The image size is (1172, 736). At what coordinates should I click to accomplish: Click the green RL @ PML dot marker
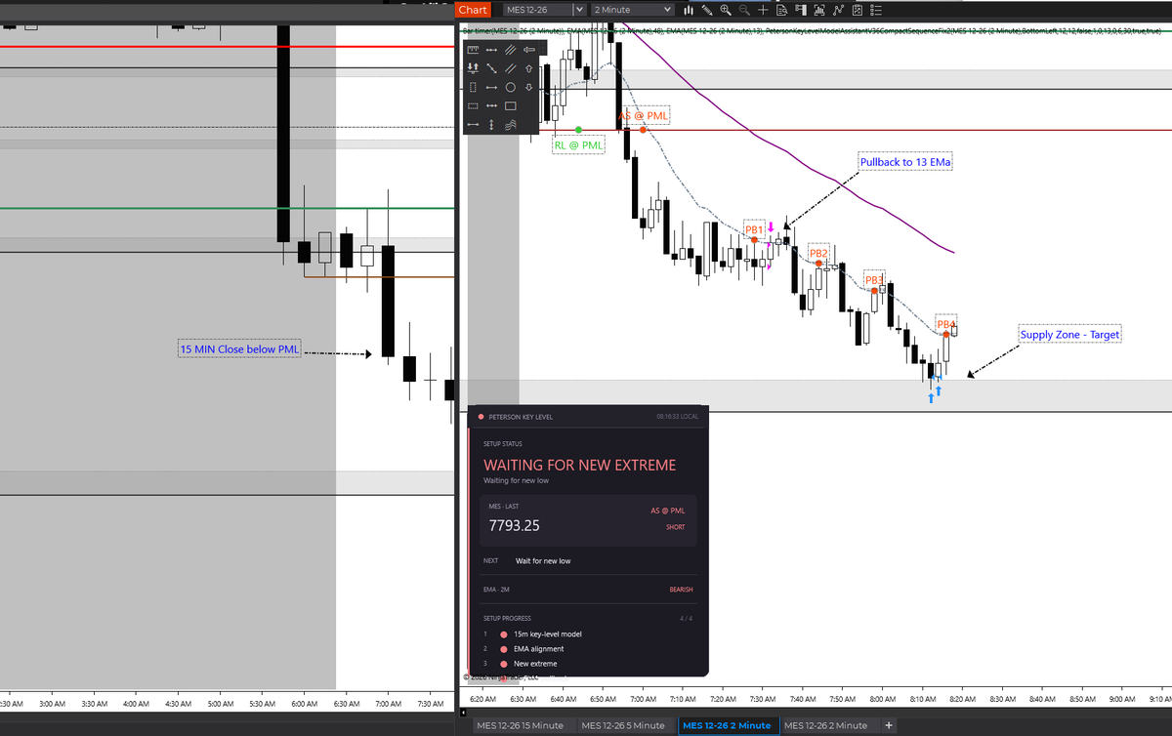(x=579, y=129)
